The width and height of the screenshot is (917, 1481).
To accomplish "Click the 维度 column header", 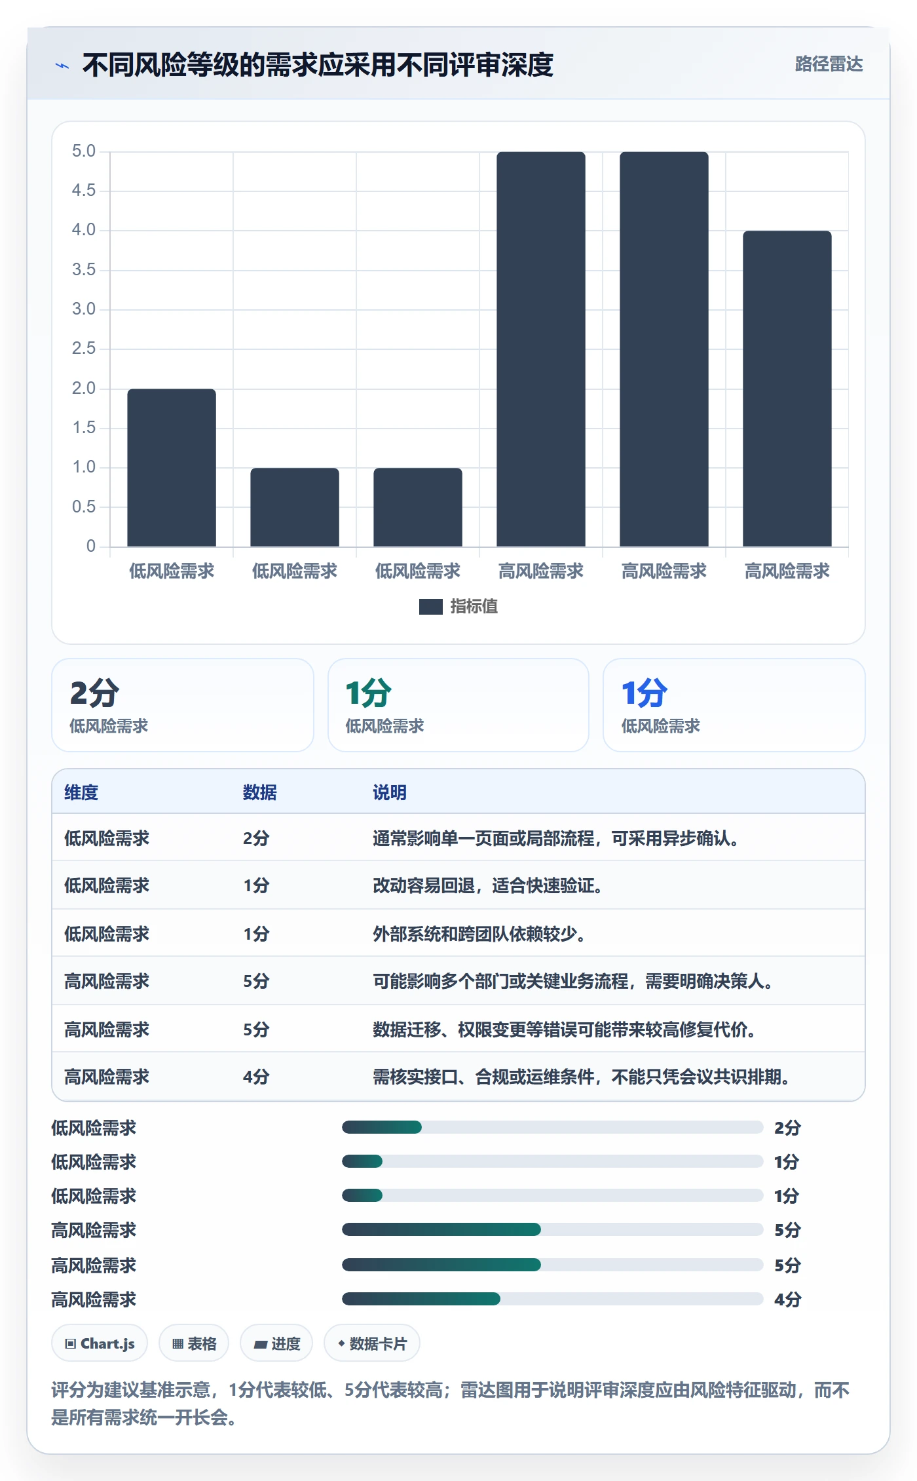I will tap(81, 792).
